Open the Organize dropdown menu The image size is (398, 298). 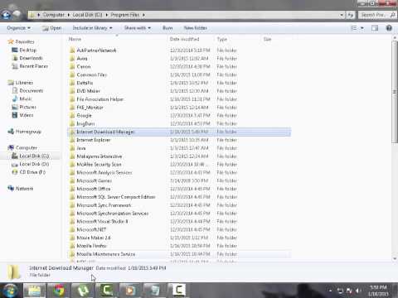[x=19, y=28]
